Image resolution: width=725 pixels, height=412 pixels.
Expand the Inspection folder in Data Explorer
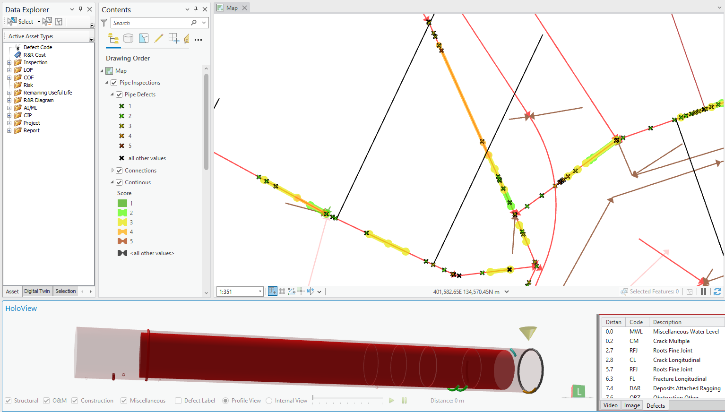point(9,62)
